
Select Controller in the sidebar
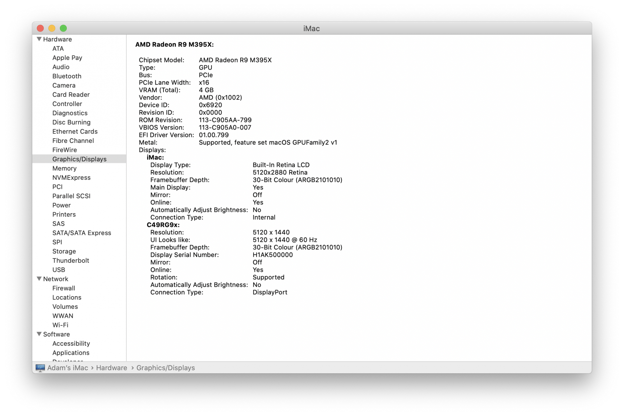[x=67, y=104]
